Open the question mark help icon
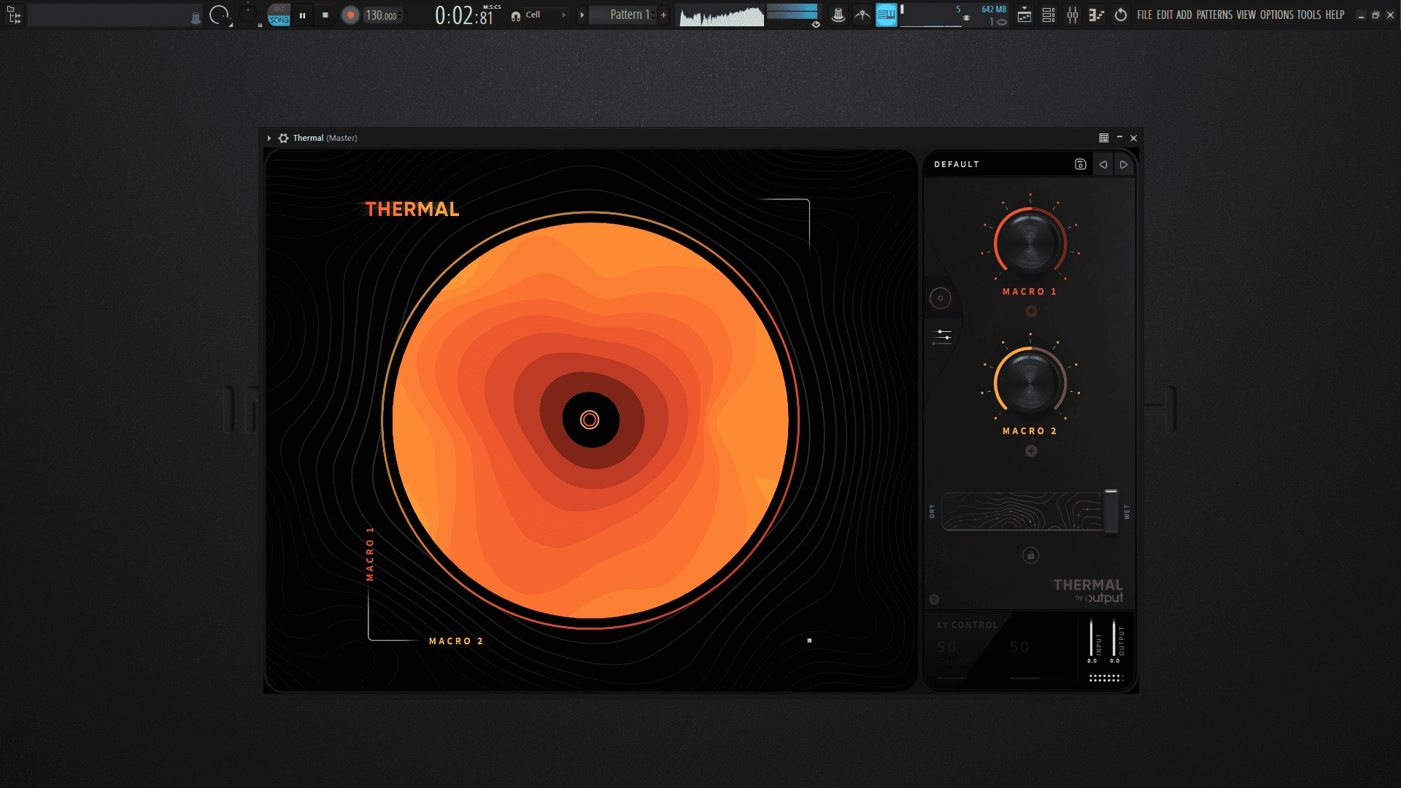The image size is (1401, 788). click(x=934, y=600)
